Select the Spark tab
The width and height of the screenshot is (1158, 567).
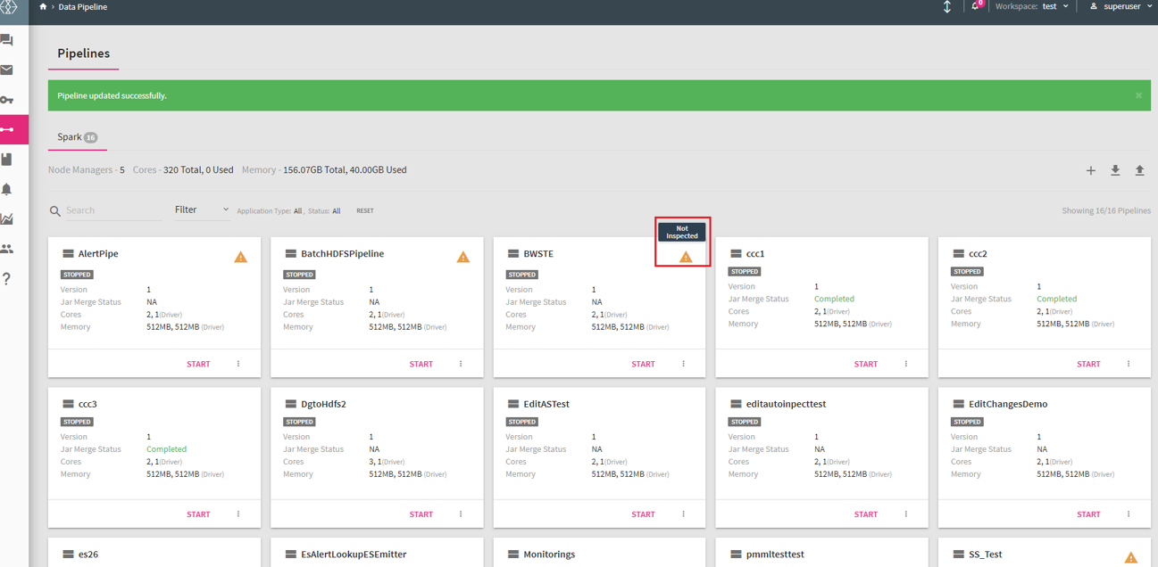(77, 137)
